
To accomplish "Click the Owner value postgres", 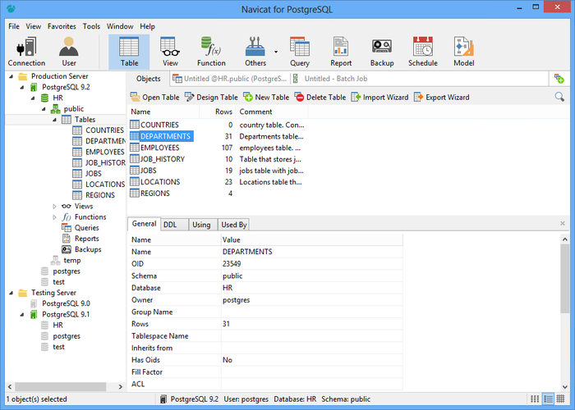I will pos(237,300).
